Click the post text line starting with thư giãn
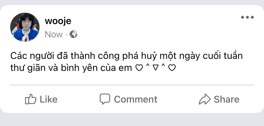Viewport: 264px width, 126px height. tap(93, 68)
